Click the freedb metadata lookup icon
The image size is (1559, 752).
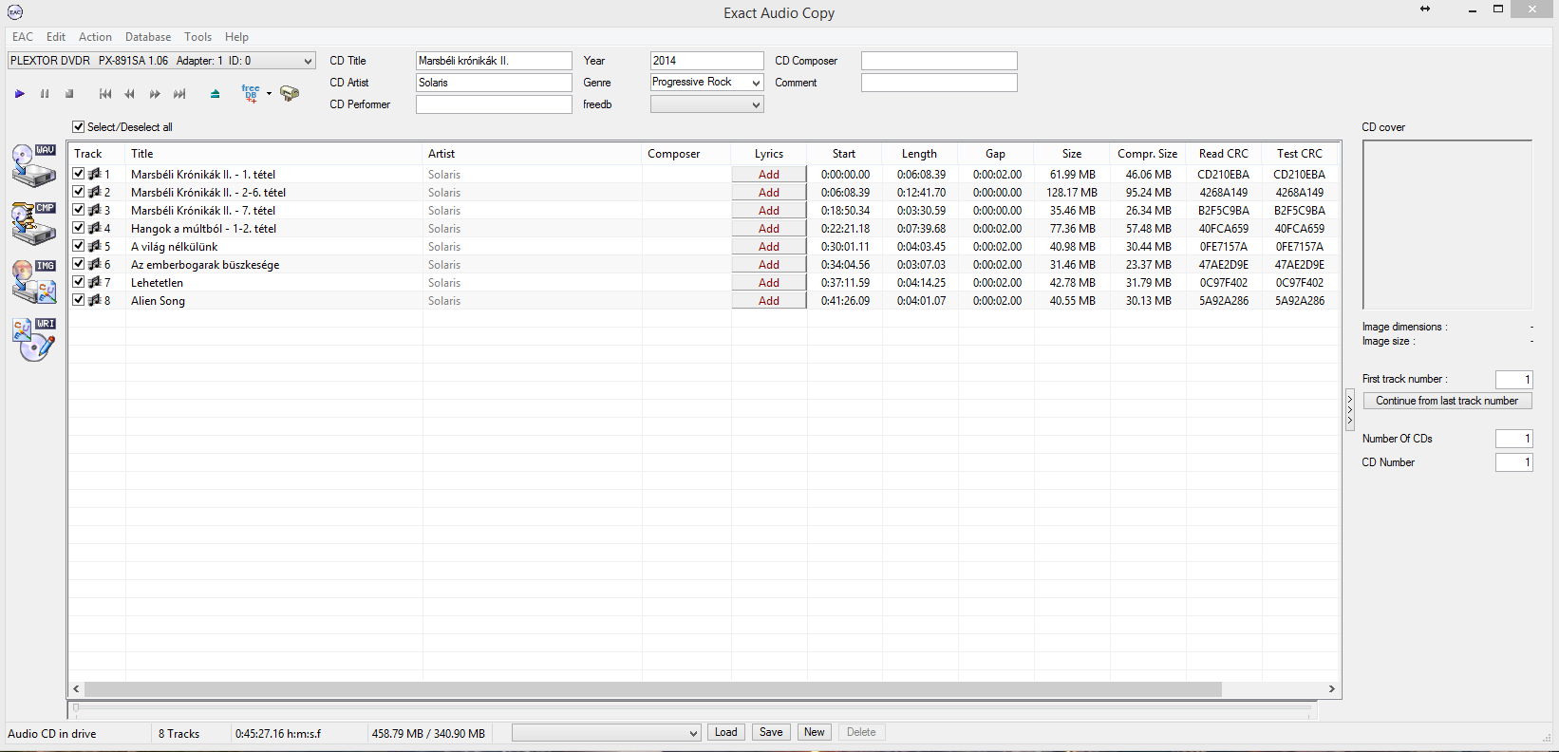pos(251,93)
